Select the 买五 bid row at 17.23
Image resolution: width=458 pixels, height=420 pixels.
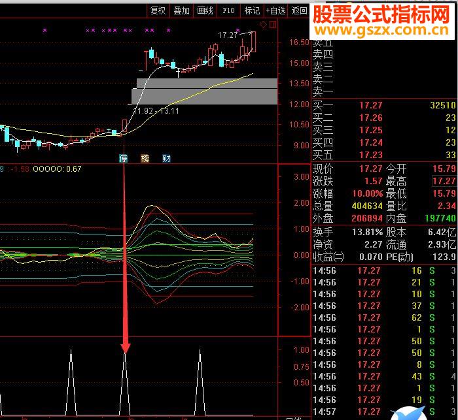click(x=384, y=155)
